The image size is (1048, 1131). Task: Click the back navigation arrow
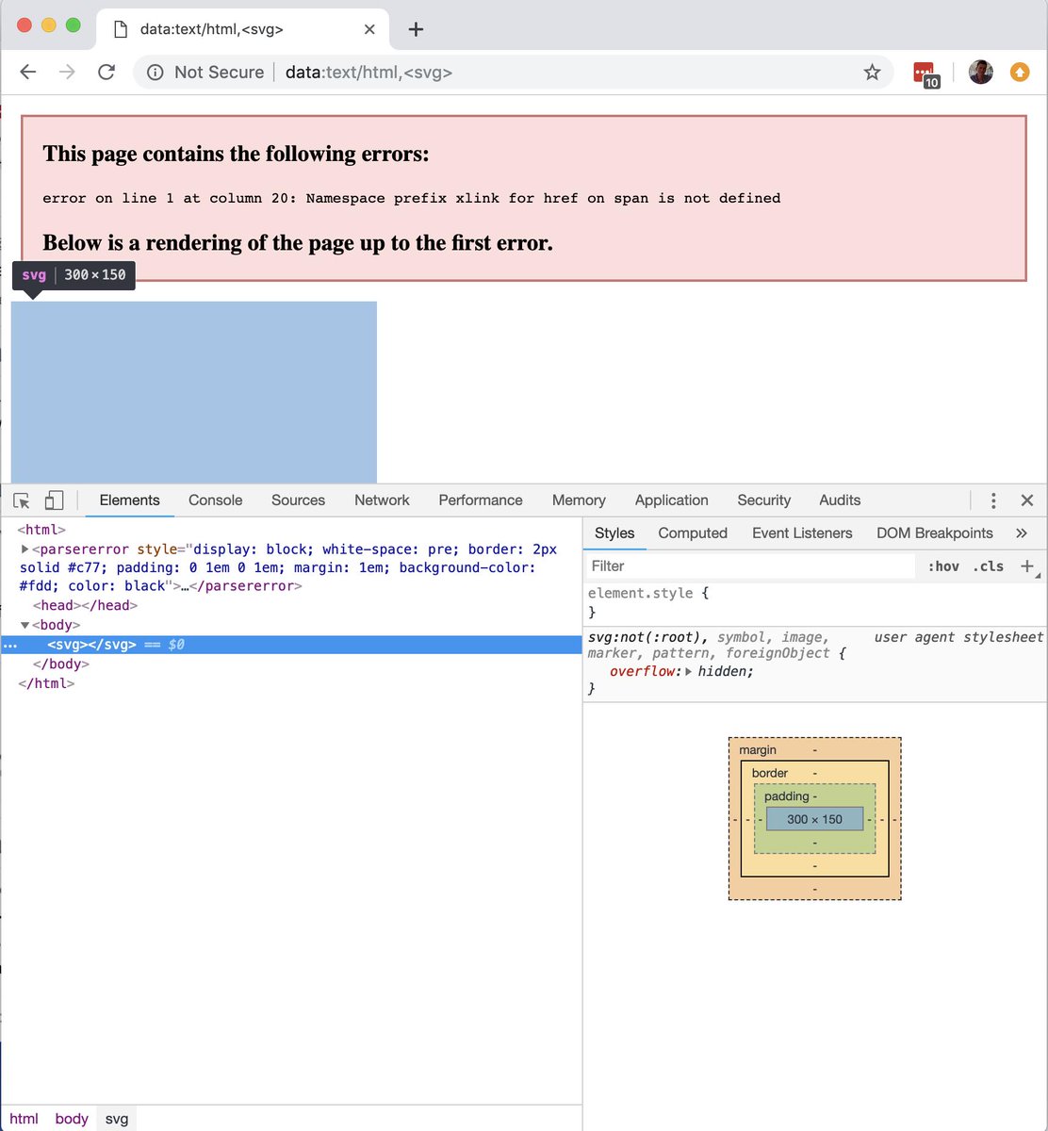pyautogui.click(x=28, y=72)
